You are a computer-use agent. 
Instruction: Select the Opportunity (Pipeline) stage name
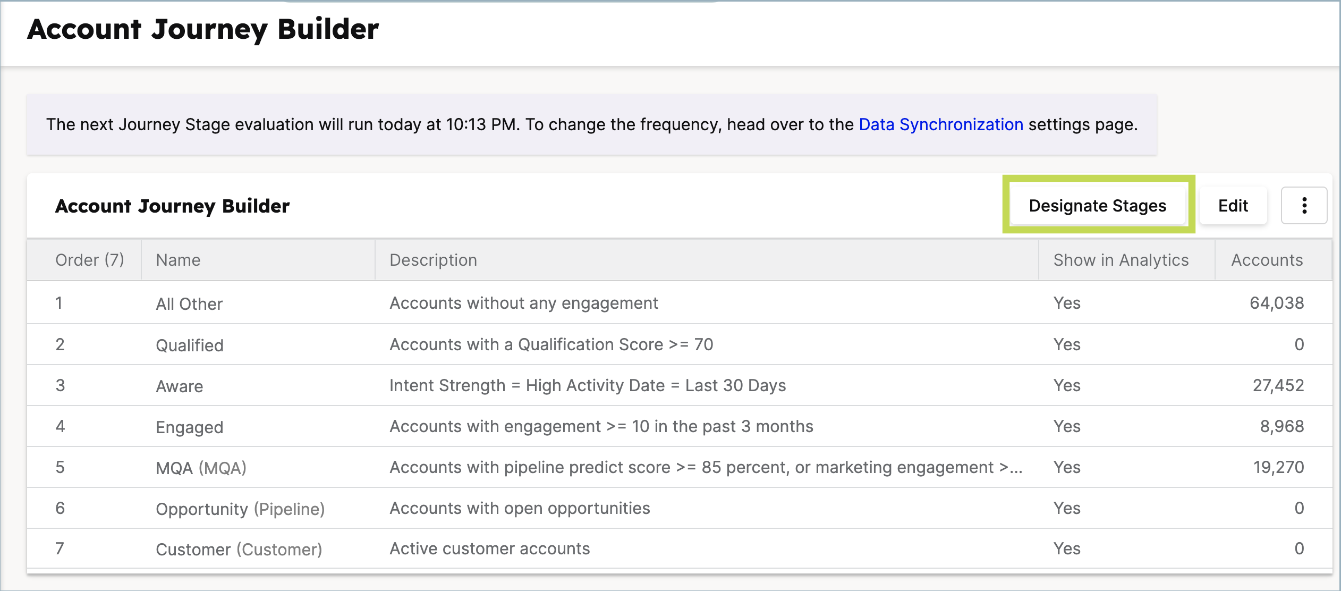click(x=240, y=509)
